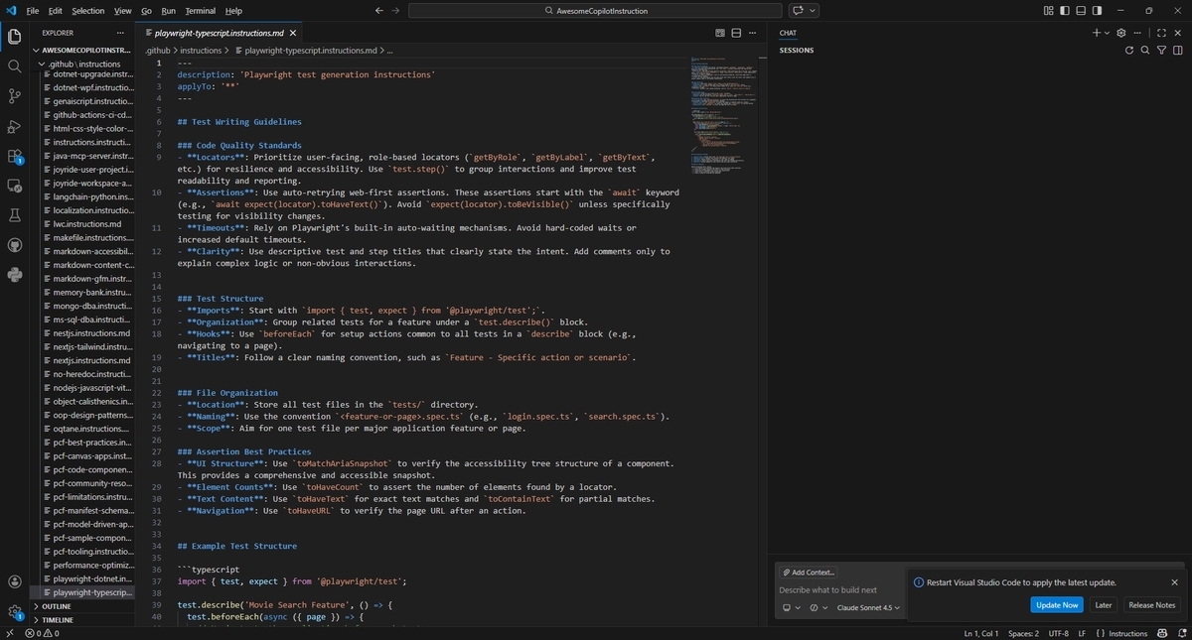Close the playwright-typescript editor tab
Viewport: 1192px width, 640px height.
(x=293, y=33)
